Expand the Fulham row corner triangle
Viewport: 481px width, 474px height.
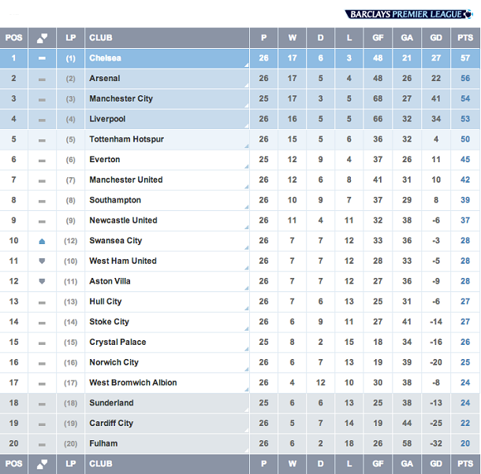pos(247,450)
